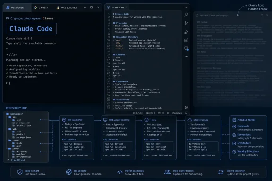Switch to the Git Bash terminal tab

click(41, 8)
